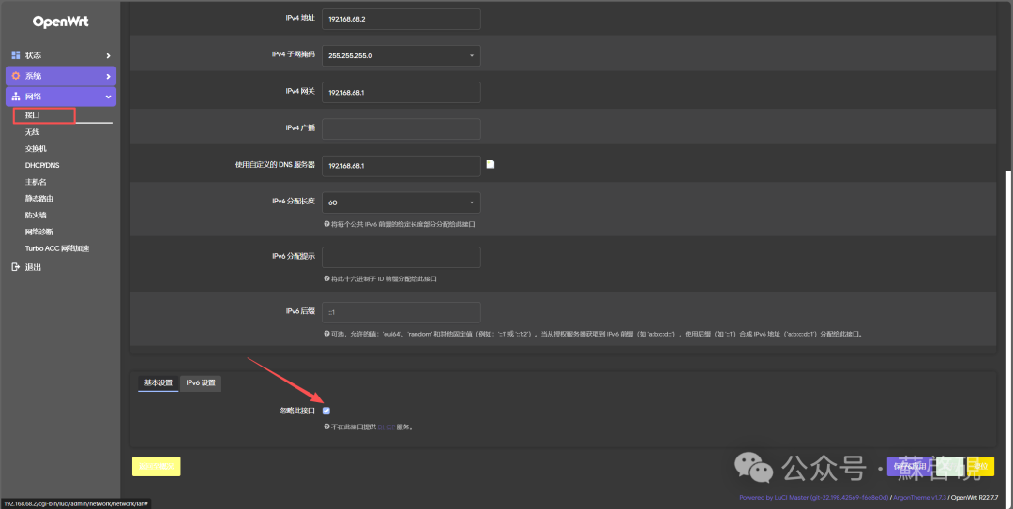Open the IPv6 分配长度 dropdown
This screenshot has width=1013, height=509.
coord(401,202)
